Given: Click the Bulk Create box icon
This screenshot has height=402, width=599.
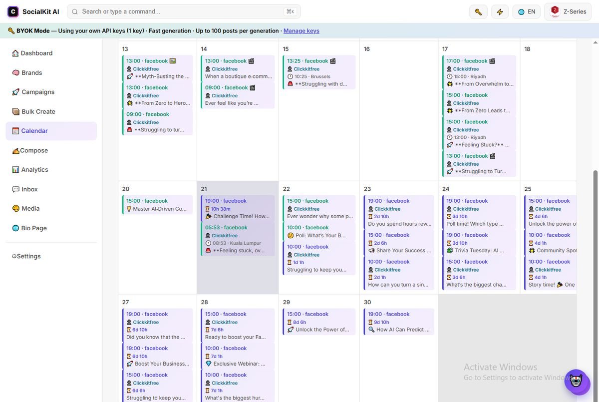Looking at the screenshot, I should tap(15, 111).
